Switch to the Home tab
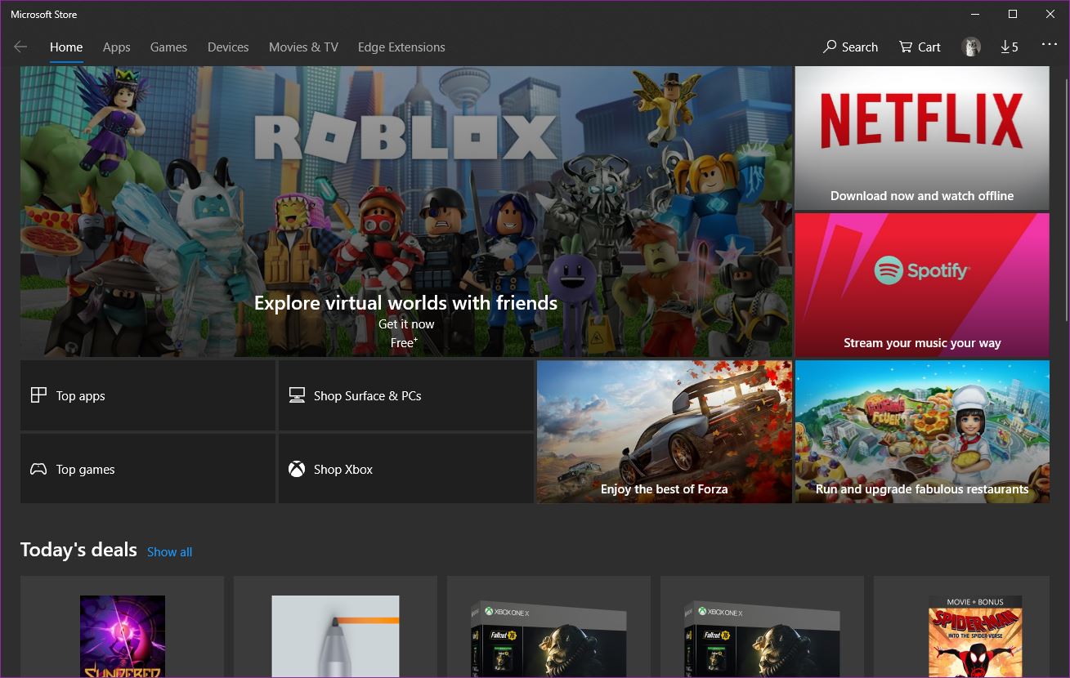 pos(66,47)
